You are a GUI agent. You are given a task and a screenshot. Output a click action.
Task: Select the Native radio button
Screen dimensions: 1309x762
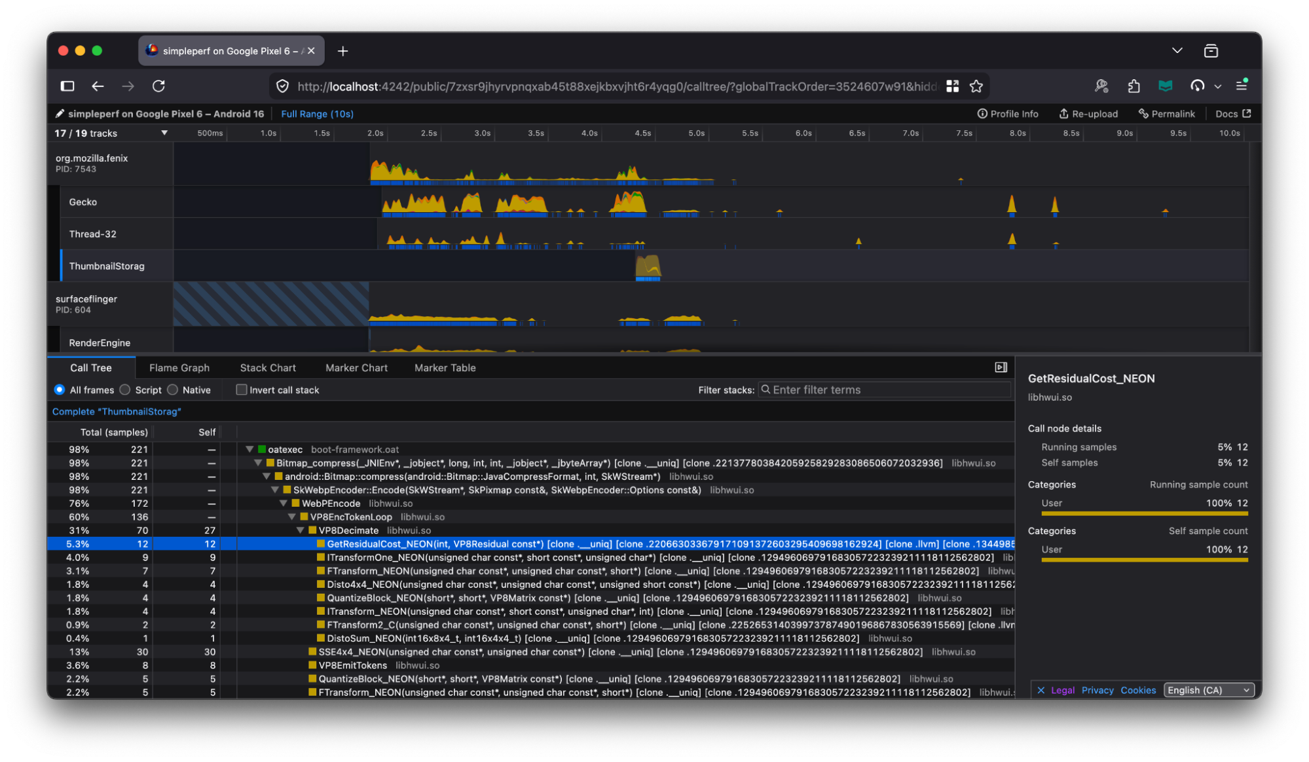click(173, 390)
